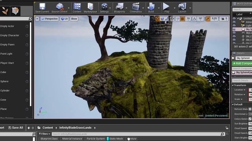Click the Save Current toolbar icon
This screenshot has width=252, height=141.
pos(42,8)
